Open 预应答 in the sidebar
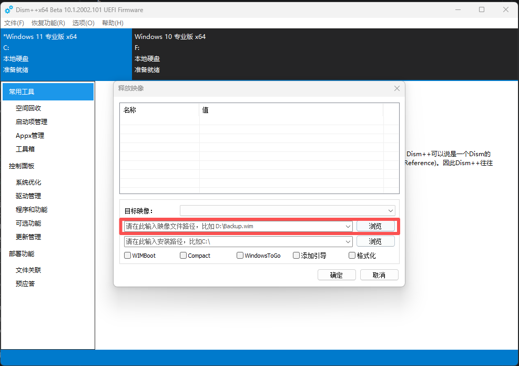This screenshot has width=519, height=366. click(x=25, y=283)
